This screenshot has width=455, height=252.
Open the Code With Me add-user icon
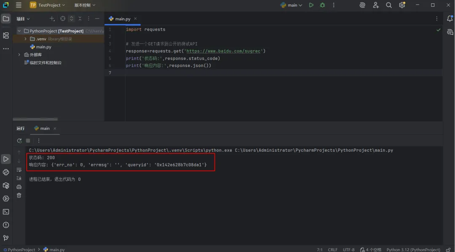(x=376, y=5)
